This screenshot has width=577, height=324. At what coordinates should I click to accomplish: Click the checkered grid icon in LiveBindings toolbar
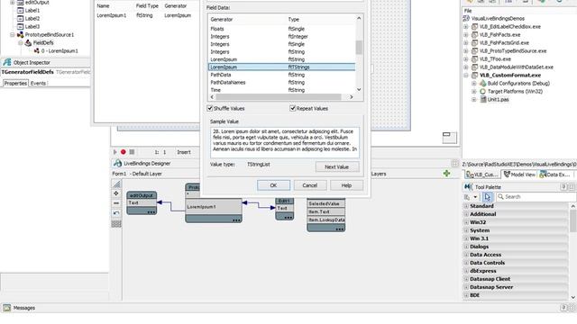point(116,223)
